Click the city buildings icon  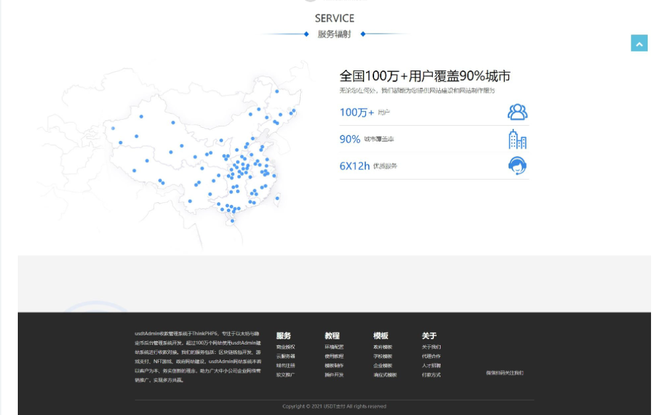tap(517, 139)
